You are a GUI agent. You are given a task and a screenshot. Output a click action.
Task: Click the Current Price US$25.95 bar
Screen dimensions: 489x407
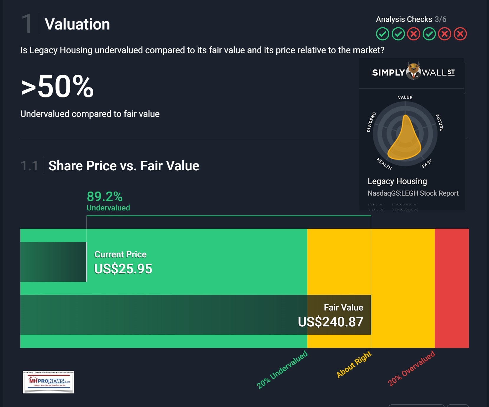(x=53, y=262)
